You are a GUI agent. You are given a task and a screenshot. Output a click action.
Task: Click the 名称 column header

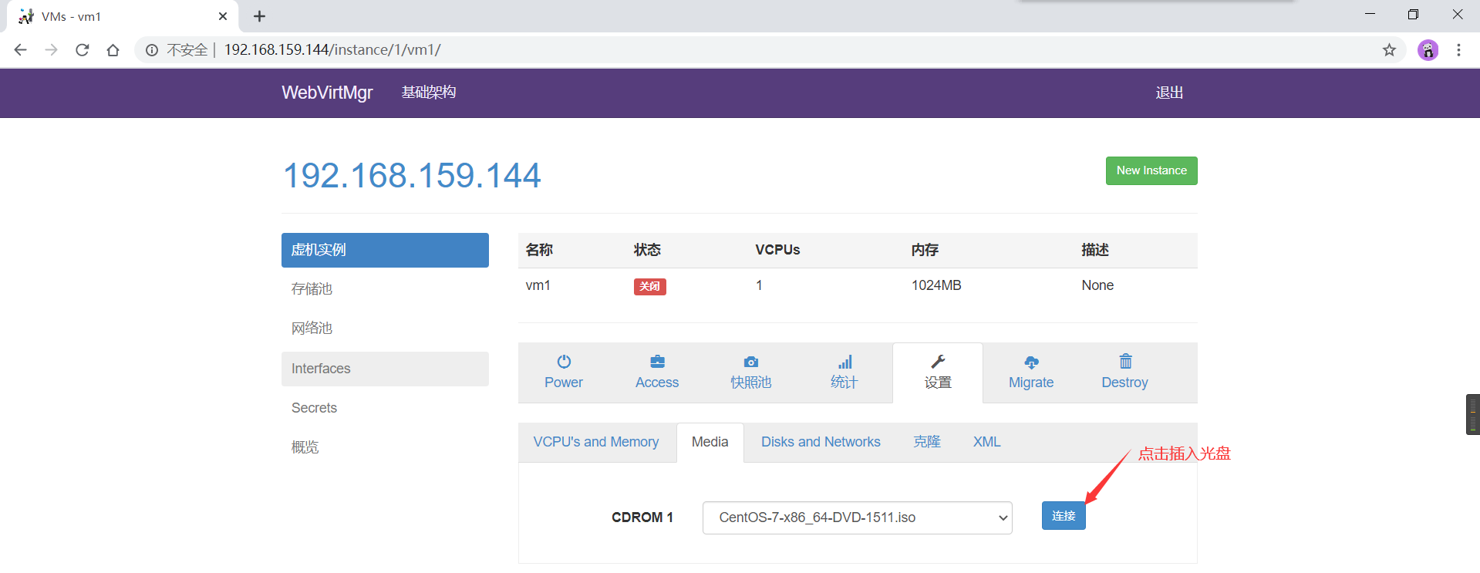[x=539, y=250]
